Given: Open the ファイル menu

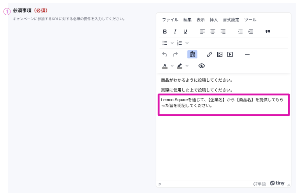Looking at the screenshot, I should coord(170,20).
